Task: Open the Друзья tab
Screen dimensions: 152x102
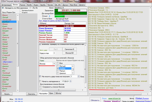Action: [x=65, y=5]
